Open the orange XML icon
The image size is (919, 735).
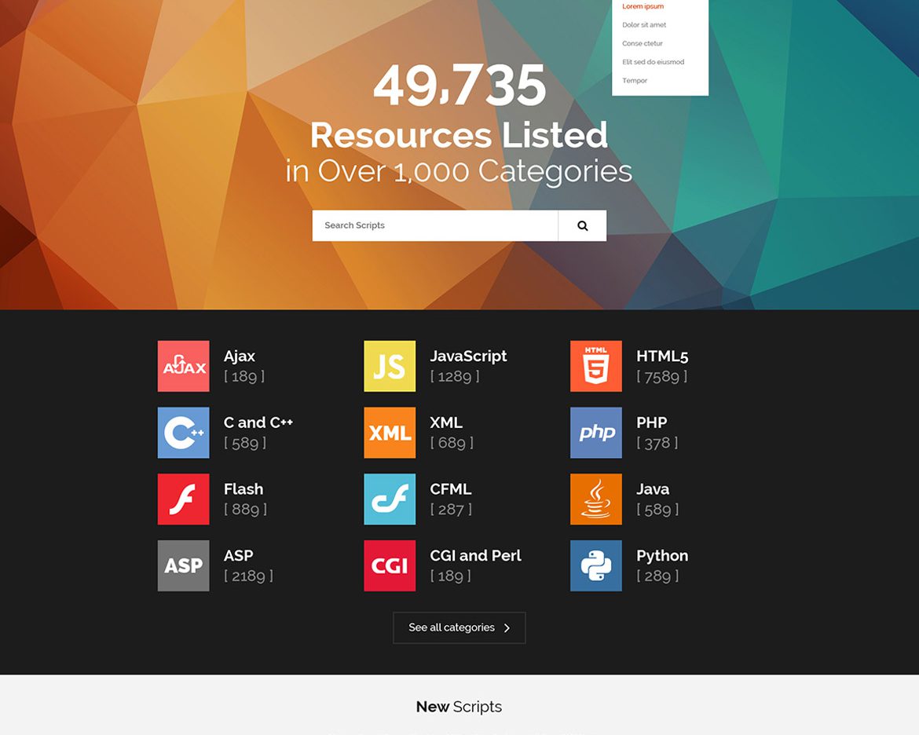[x=390, y=433]
